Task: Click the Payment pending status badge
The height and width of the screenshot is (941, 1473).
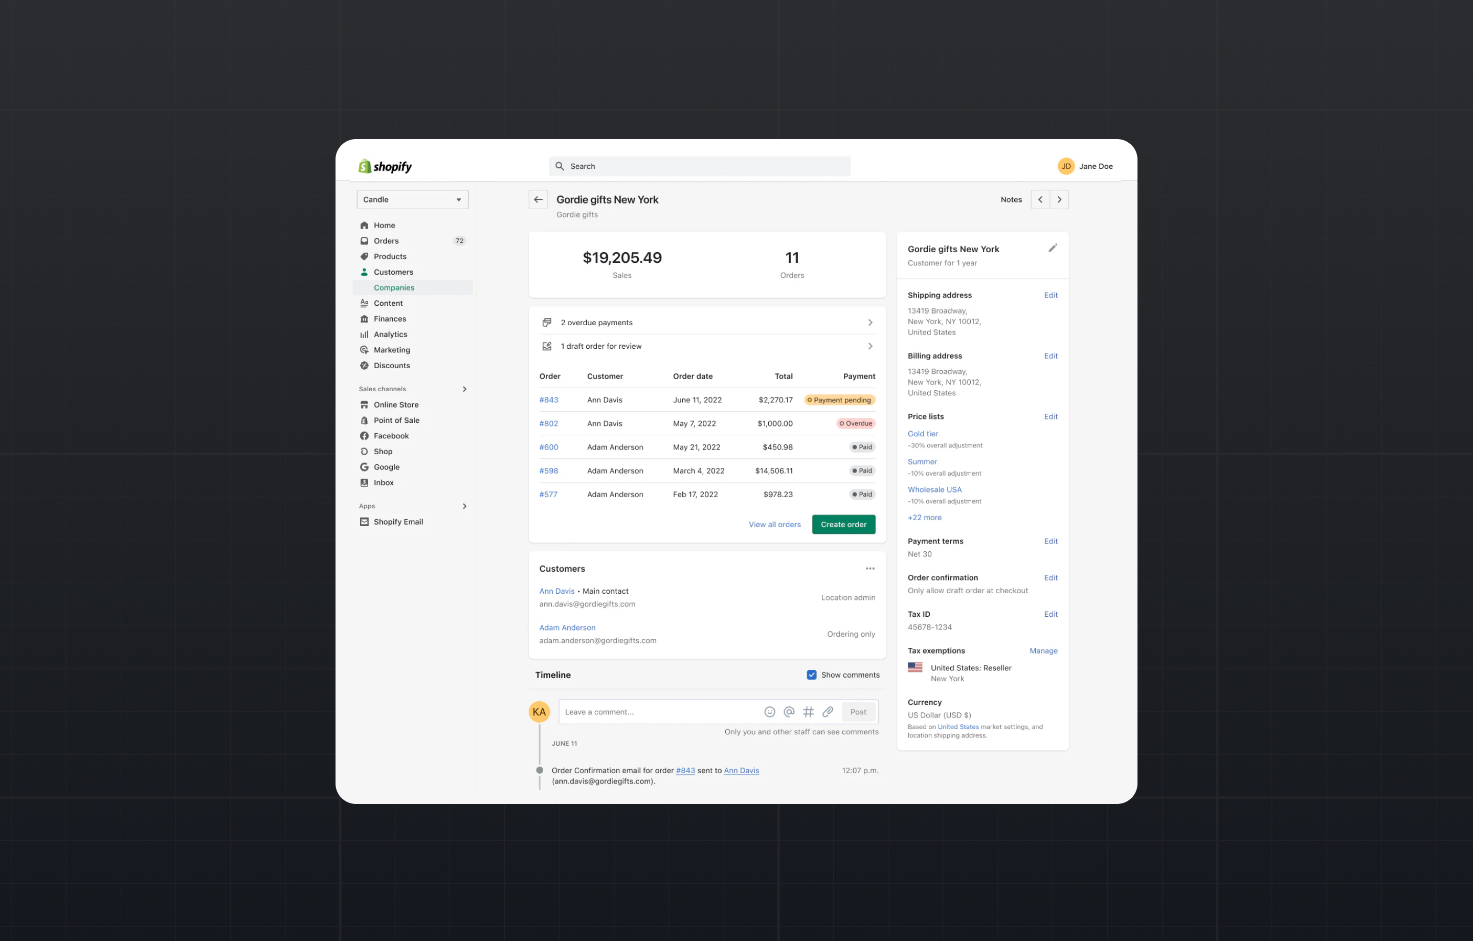Action: point(839,400)
